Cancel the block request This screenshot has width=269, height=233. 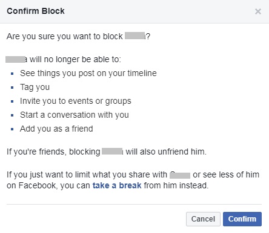pyautogui.click(x=203, y=219)
